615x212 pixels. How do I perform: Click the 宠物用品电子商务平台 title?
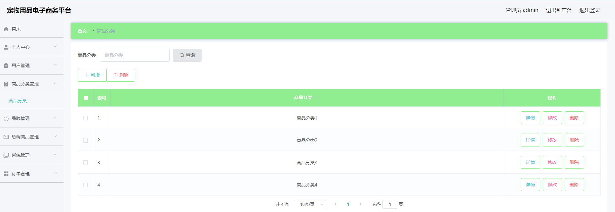coord(39,10)
